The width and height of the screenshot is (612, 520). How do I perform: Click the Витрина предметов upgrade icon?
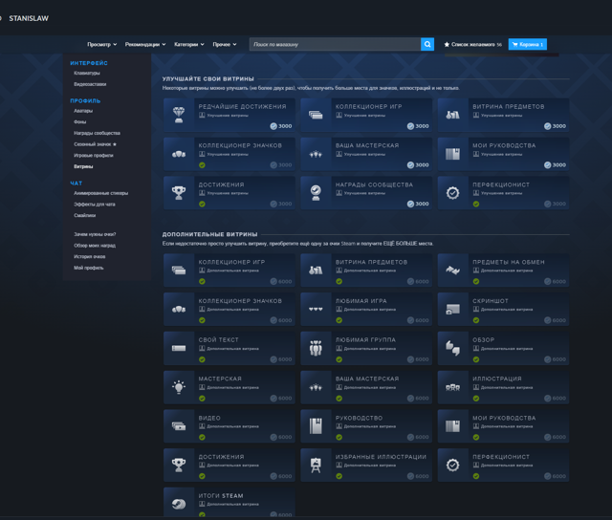pyautogui.click(x=452, y=115)
